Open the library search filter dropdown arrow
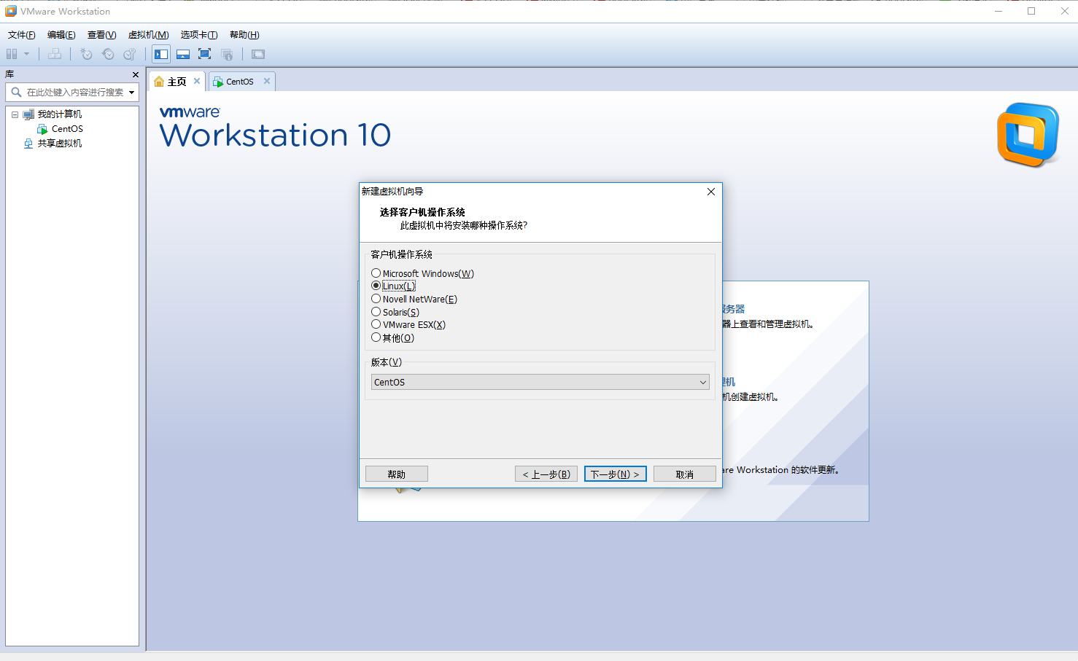This screenshot has width=1078, height=661. tap(132, 93)
